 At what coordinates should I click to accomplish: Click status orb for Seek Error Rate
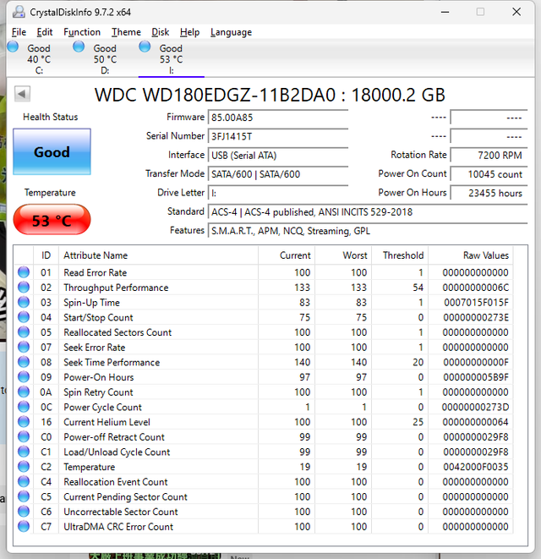click(x=24, y=347)
